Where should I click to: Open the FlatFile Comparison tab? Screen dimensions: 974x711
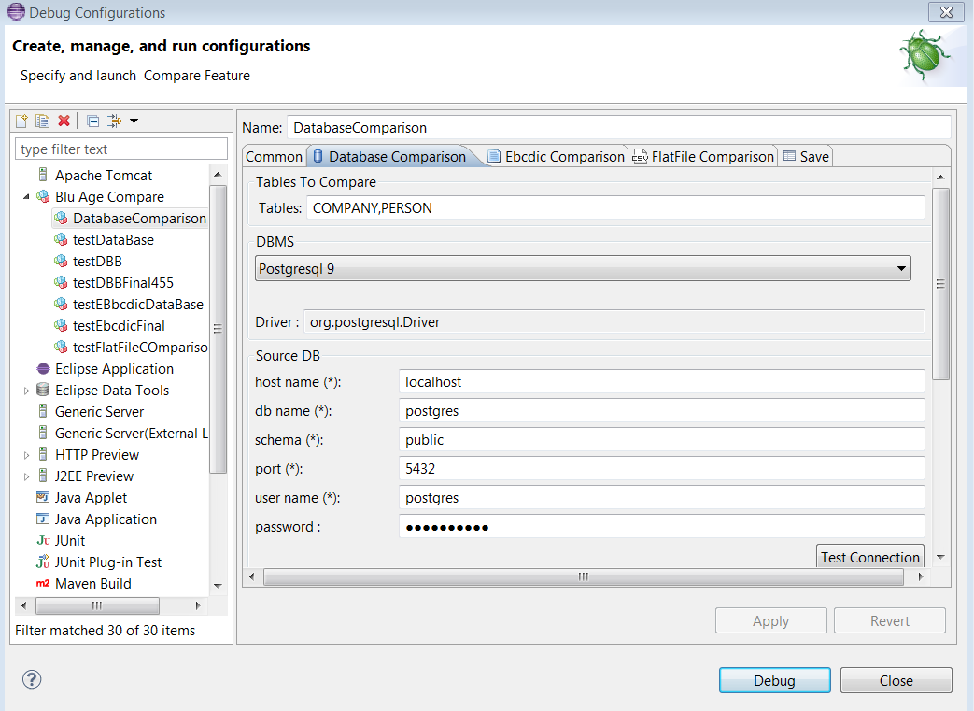coord(703,157)
